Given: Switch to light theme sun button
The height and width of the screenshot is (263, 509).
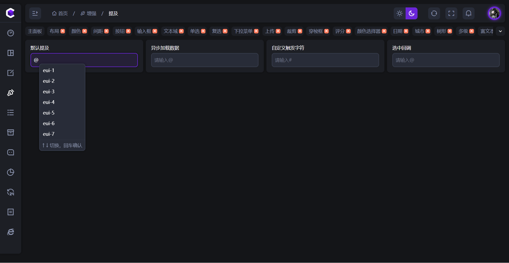Looking at the screenshot, I should [400, 13].
